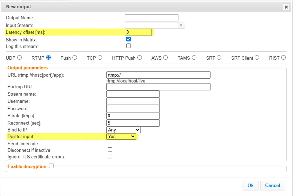Select the TCP radio button

pos(100,58)
